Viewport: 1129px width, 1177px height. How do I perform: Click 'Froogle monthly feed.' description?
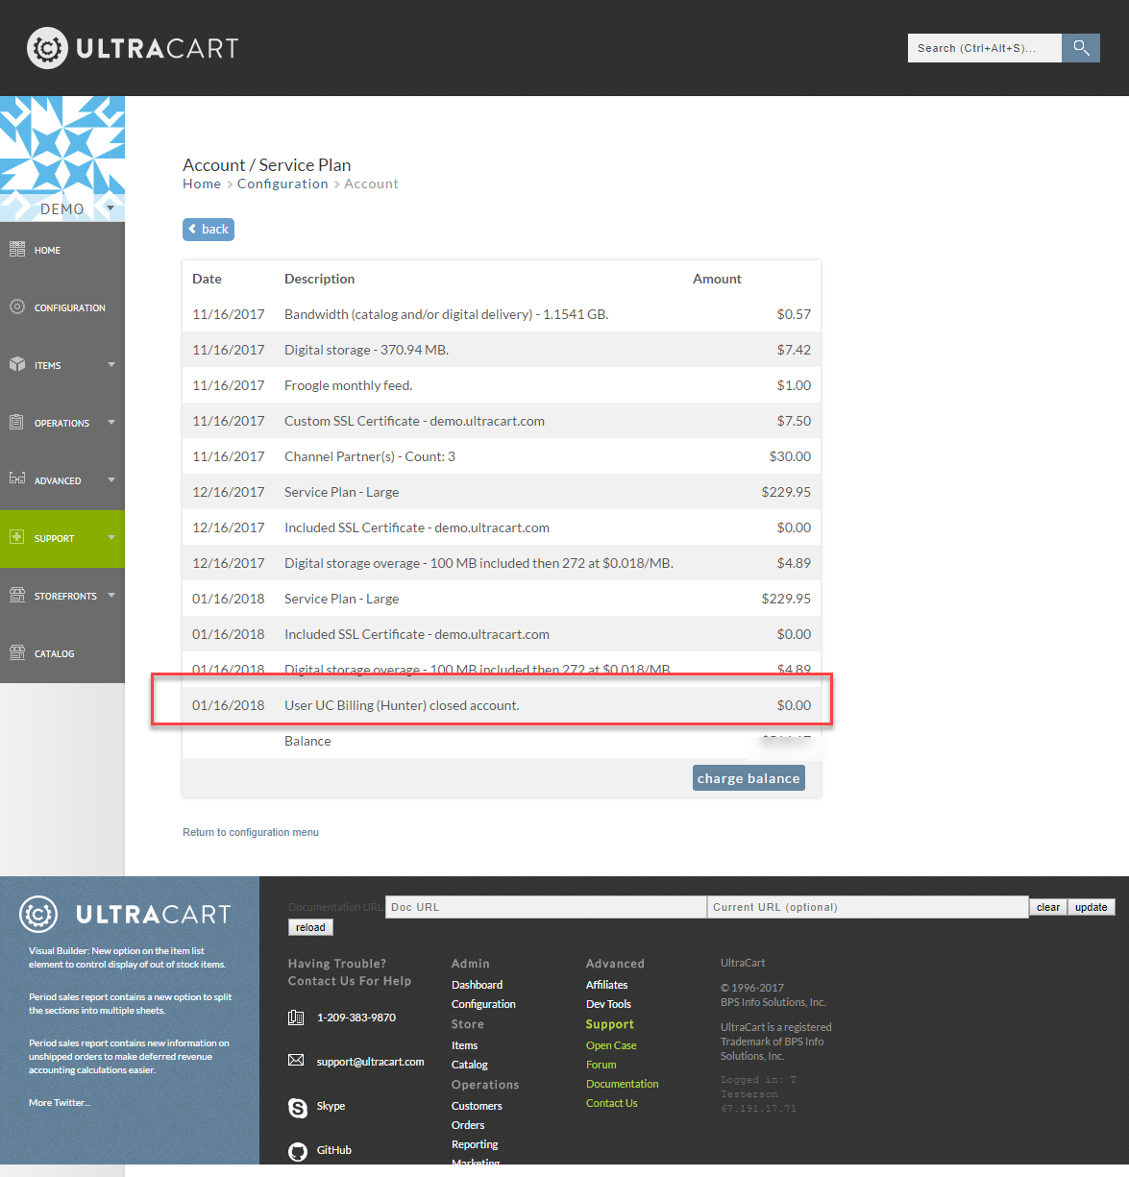[348, 385]
